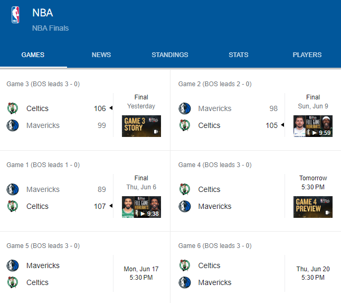Play the Game 1 highlights 9:38 video
Viewport: 341px width, 303px height.
pyautogui.click(x=141, y=207)
